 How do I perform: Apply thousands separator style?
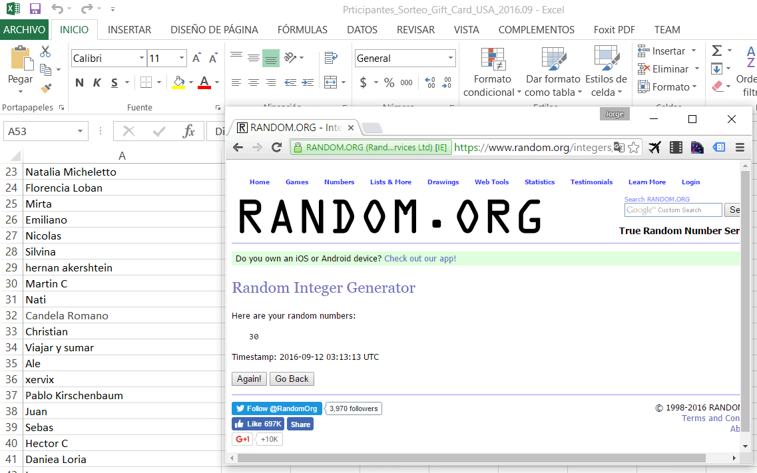407,83
